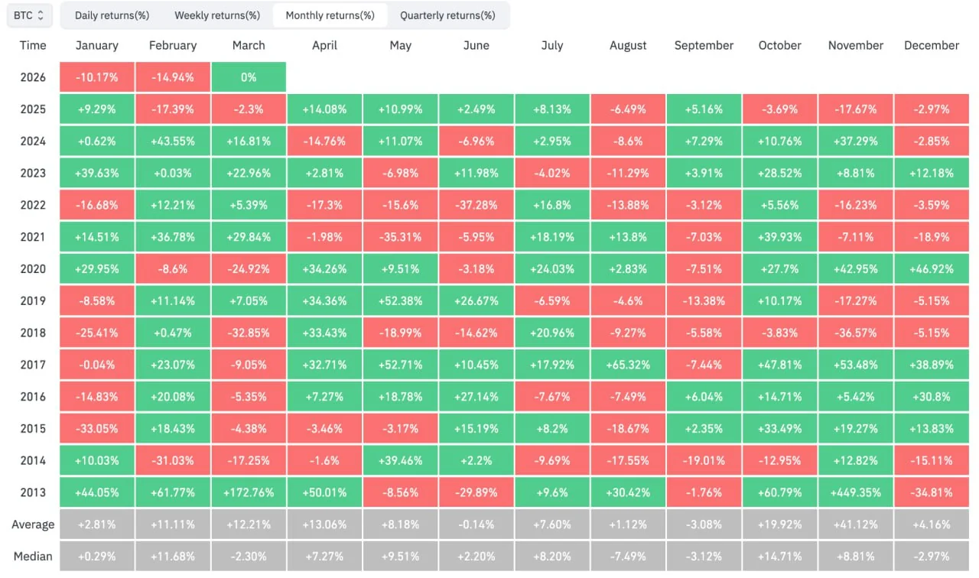The width and height of the screenshot is (979, 578).
Task: Click the 2013 row label
Action: [x=33, y=492]
